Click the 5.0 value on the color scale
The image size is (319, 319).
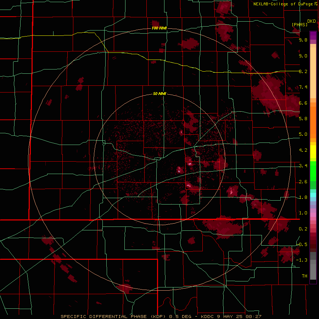[303, 134]
